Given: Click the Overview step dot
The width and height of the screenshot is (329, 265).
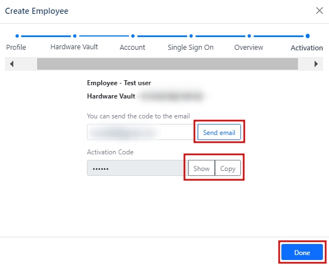Looking at the screenshot, I should pos(249,36).
